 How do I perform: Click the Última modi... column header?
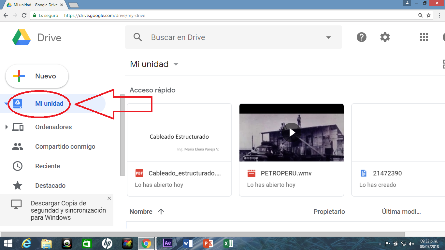click(x=401, y=212)
